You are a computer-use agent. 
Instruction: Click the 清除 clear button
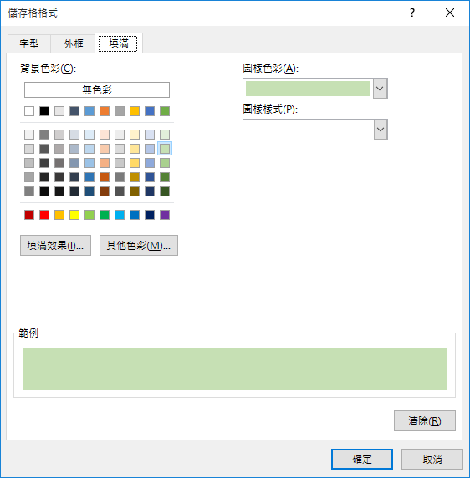point(425,420)
